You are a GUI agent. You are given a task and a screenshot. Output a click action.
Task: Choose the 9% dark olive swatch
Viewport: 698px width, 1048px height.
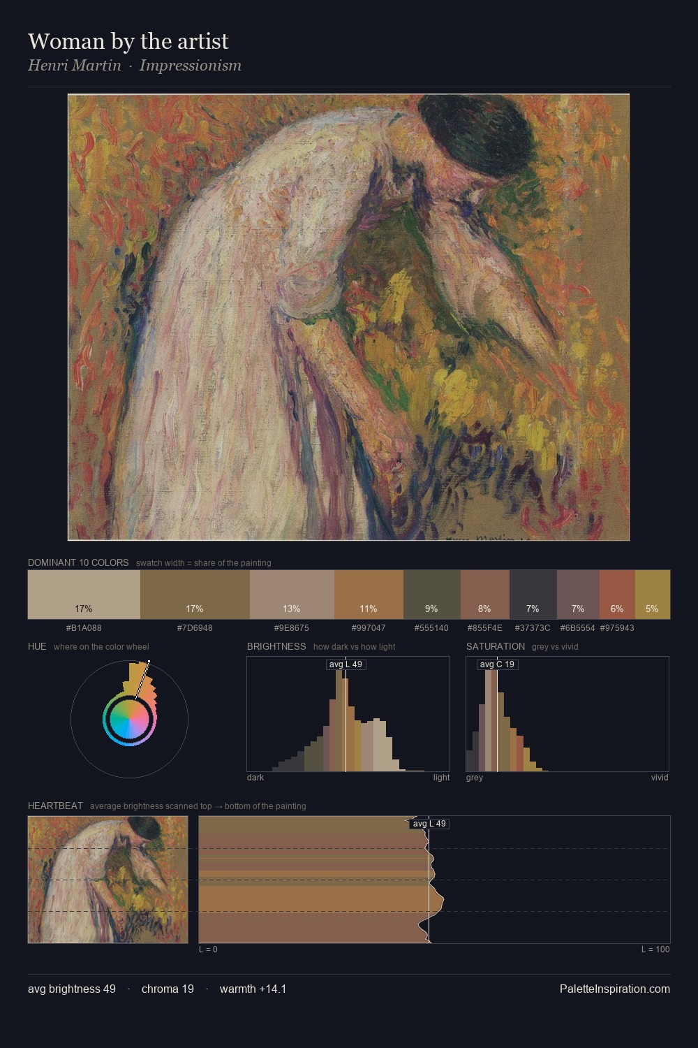click(x=432, y=595)
